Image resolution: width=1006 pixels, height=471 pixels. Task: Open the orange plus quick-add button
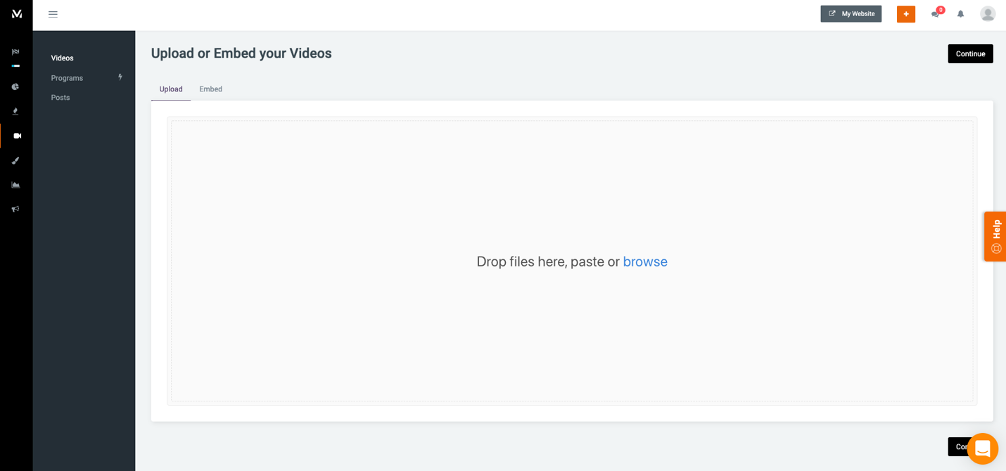905,13
